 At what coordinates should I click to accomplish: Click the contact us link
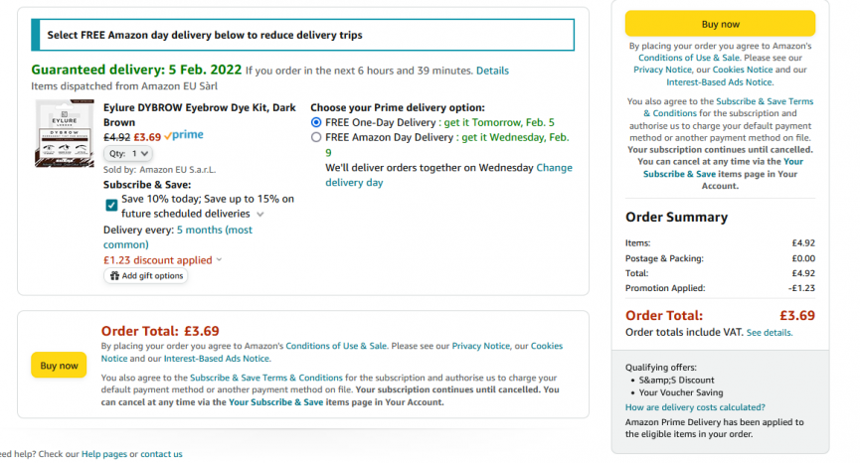161,454
